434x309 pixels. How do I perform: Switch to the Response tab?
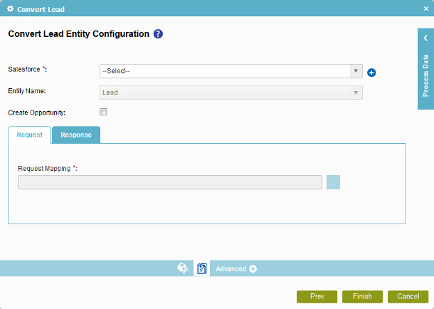tap(76, 135)
